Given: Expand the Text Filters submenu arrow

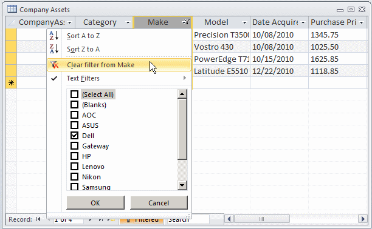Looking at the screenshot, I should (185, 78).
